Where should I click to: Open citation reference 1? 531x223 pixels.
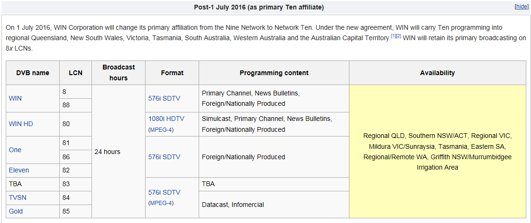(x=393, y=36)
